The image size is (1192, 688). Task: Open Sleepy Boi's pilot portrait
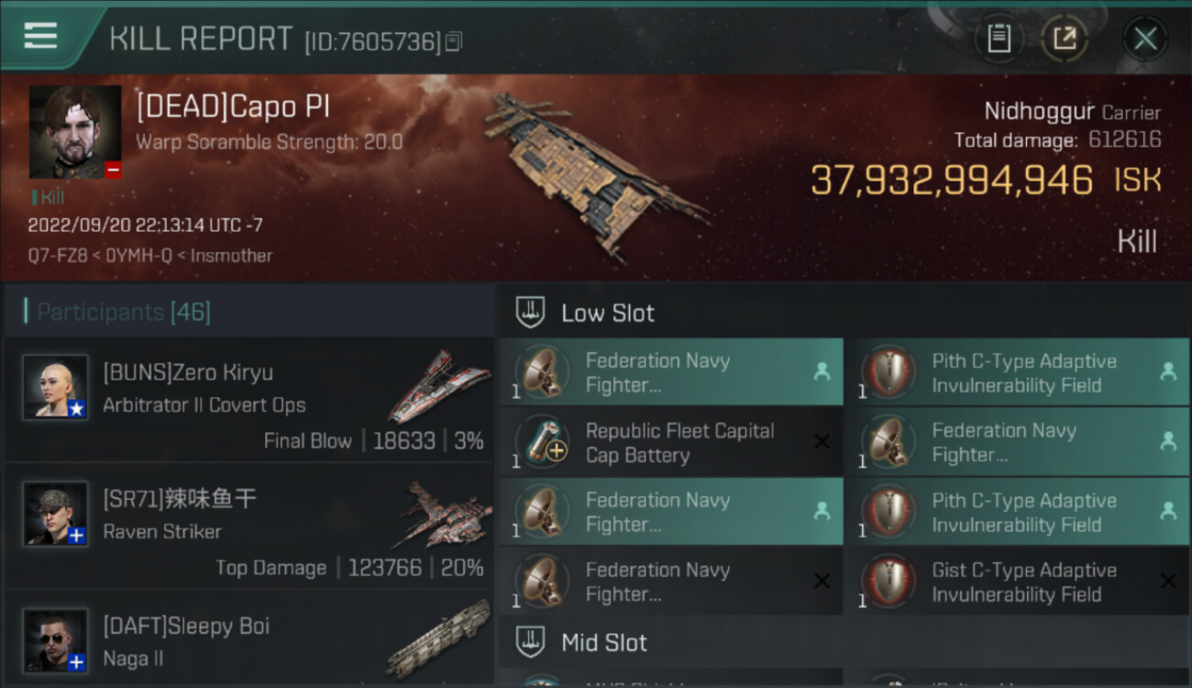[56, 640]
